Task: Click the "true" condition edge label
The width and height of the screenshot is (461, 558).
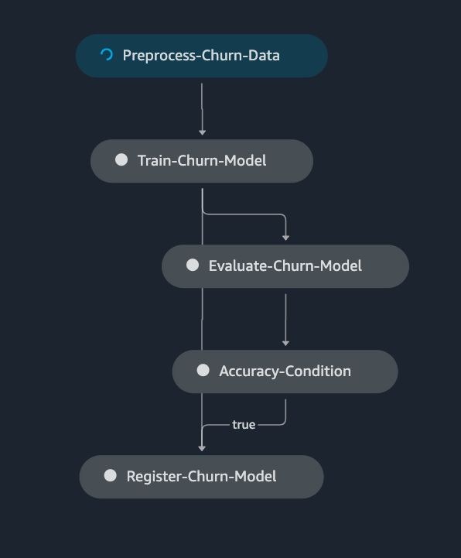Action: pyautogui.click(x=244, y=425)
